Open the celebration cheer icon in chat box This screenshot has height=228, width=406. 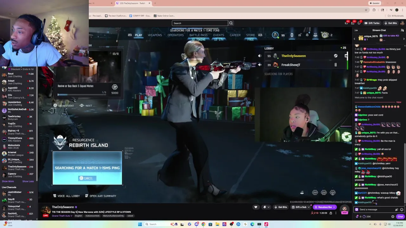[x=396, y=210]
